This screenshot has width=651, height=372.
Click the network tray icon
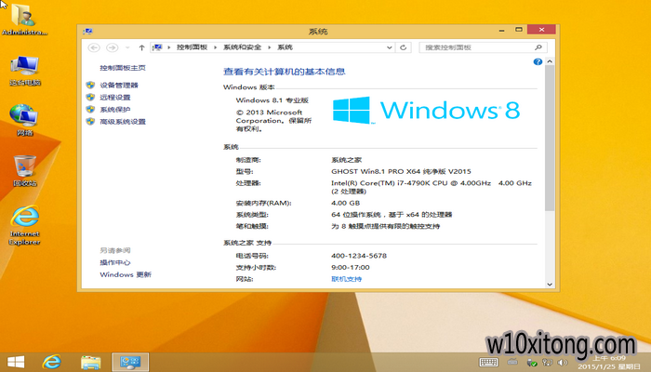[548, 363]
